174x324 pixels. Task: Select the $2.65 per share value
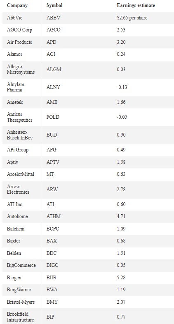(x=132, y=18)
